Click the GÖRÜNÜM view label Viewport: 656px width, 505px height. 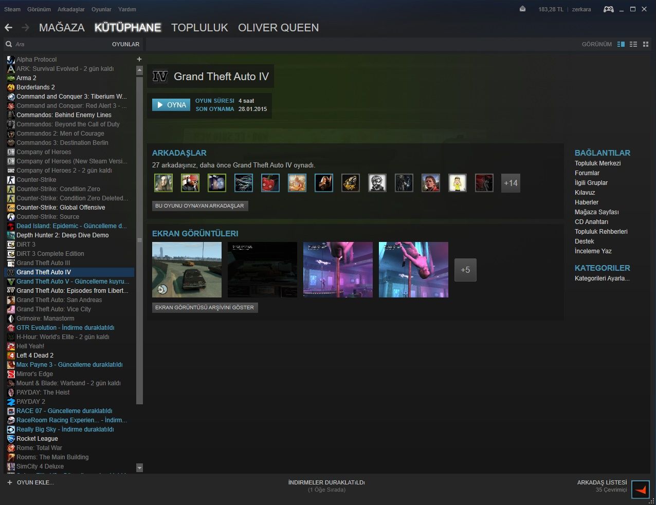pyautogui.click(x=596, y=44)
